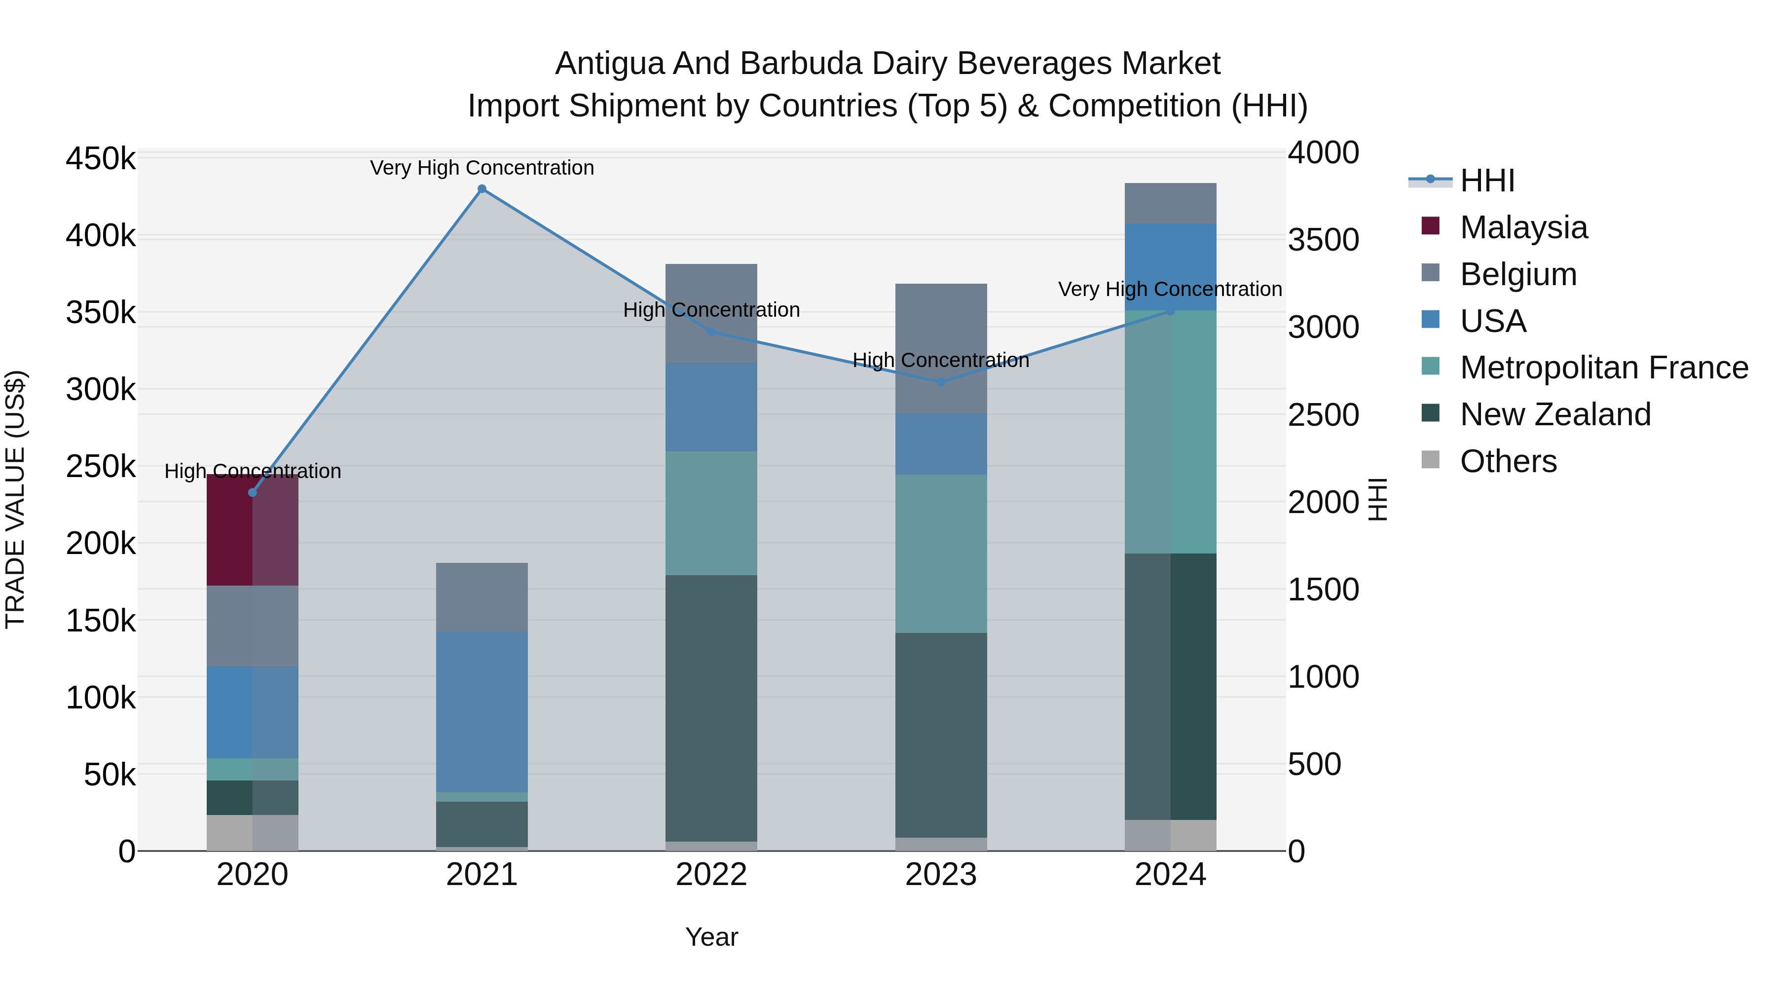Toggle the Others legend label
The width and height of the screenshot is (1776, 999).
(x=1509, y=461)
